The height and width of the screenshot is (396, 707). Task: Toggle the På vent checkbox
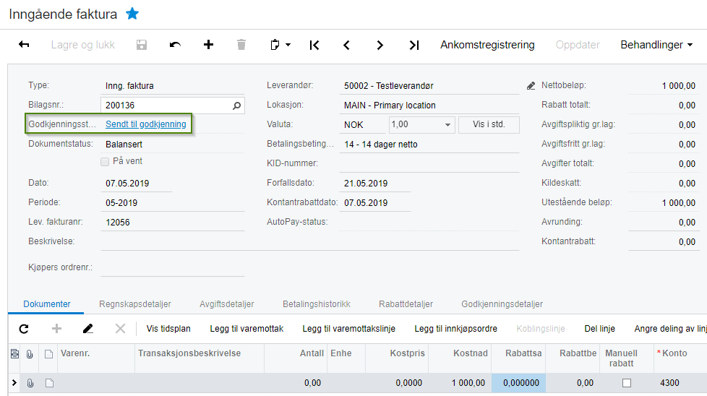pos(105,162)
